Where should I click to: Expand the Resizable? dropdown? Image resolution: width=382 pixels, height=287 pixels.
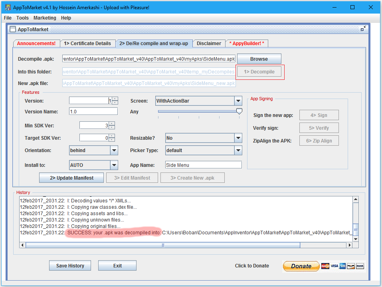click(238, 138)
